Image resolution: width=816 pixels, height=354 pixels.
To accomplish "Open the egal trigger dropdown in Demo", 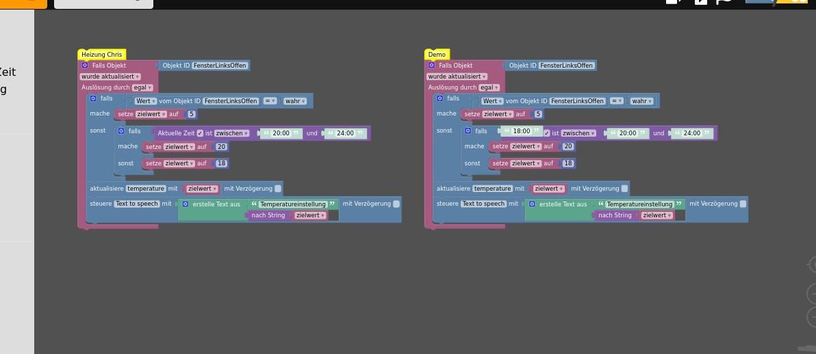I will pos(489,87).
